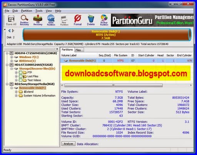
Task: Expand the BDEDrive(1) node
Action: (x=12, y=61)
